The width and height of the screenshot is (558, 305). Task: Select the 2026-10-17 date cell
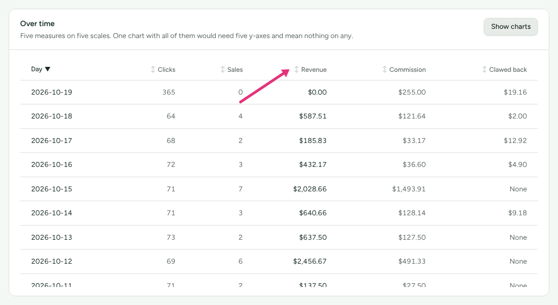coord(52,141)
